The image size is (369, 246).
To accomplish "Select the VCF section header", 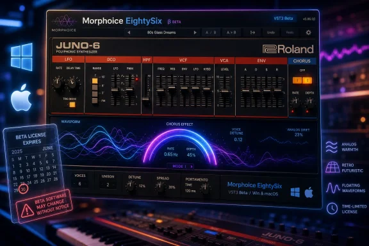I will tap(183, 60).
